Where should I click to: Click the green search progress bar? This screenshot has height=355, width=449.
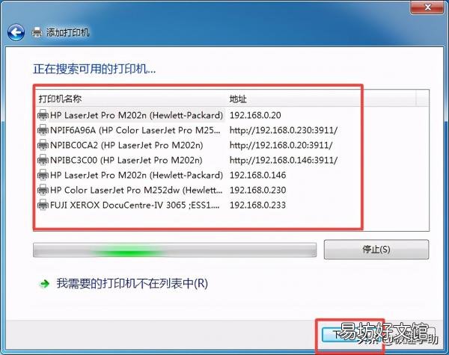[174, 250]
